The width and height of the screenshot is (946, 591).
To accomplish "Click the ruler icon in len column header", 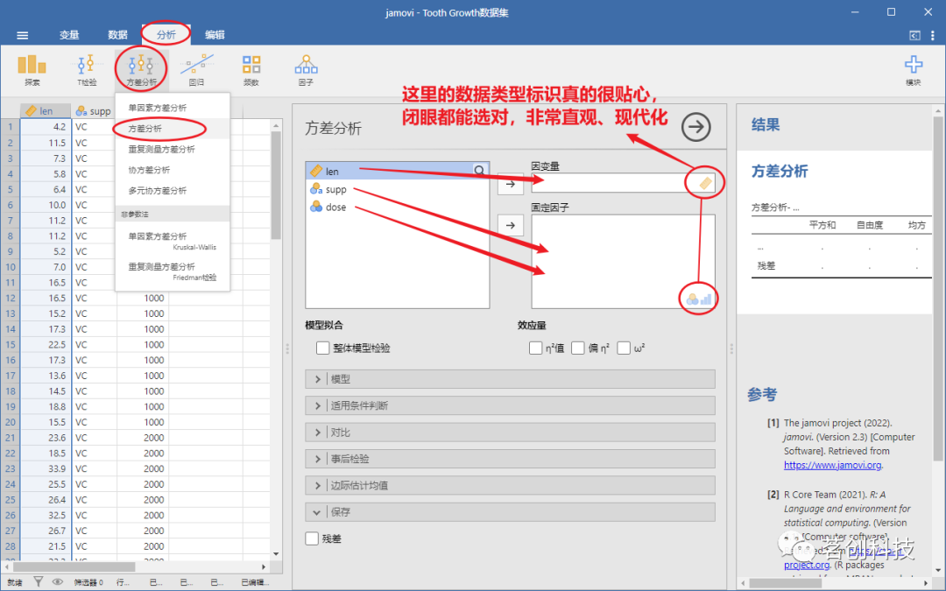I will tap(32, 111).
